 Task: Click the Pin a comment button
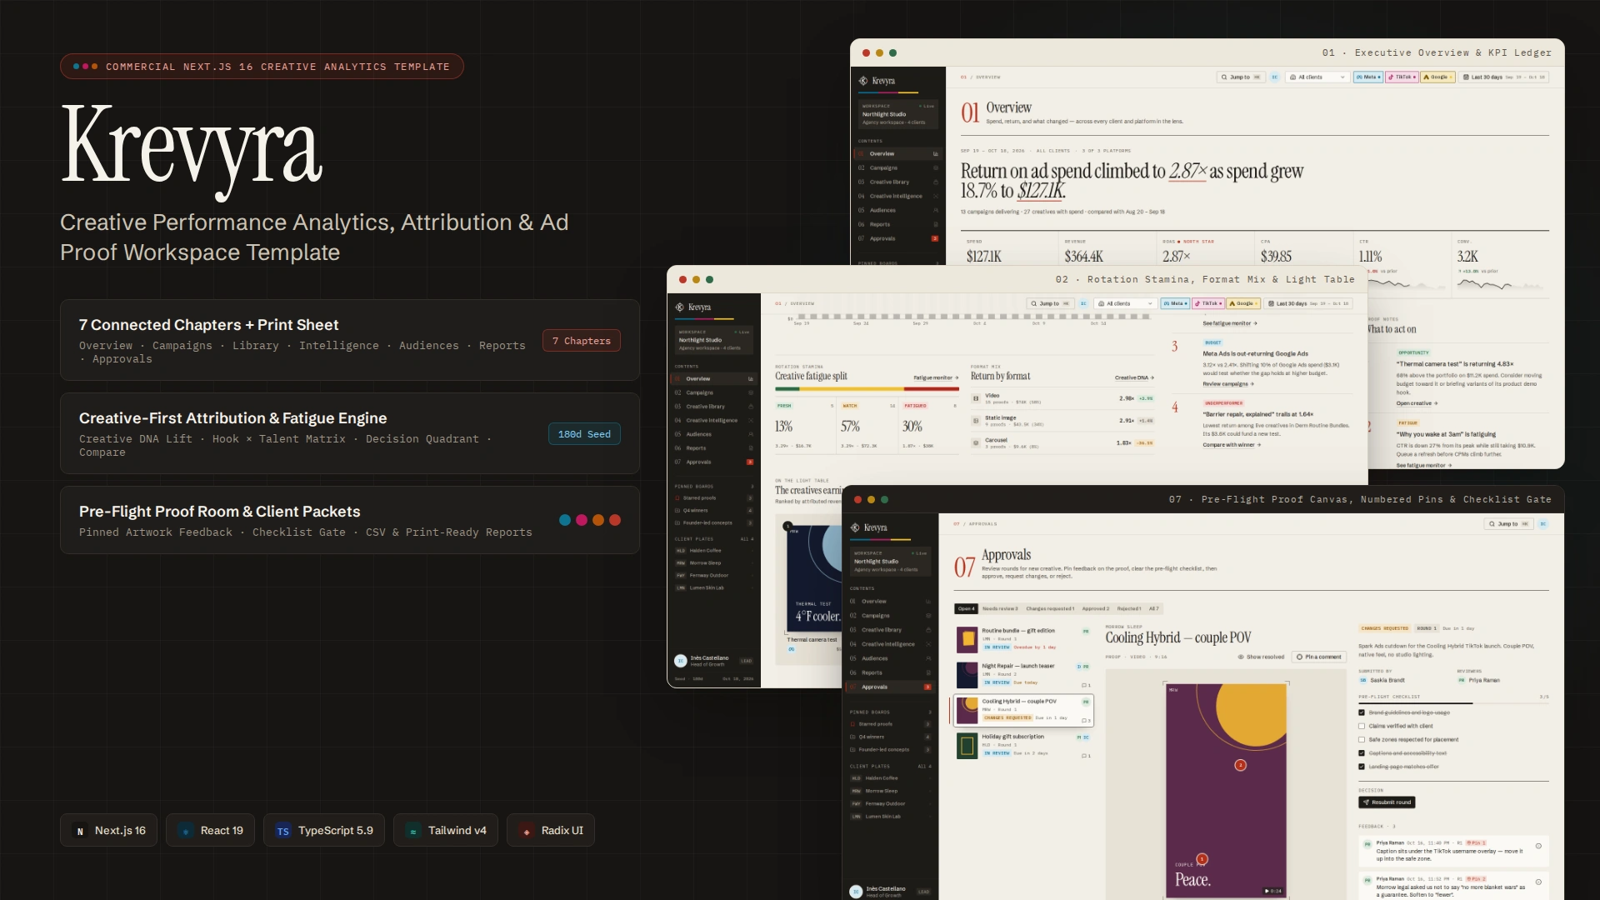[x=1319, y=657]
